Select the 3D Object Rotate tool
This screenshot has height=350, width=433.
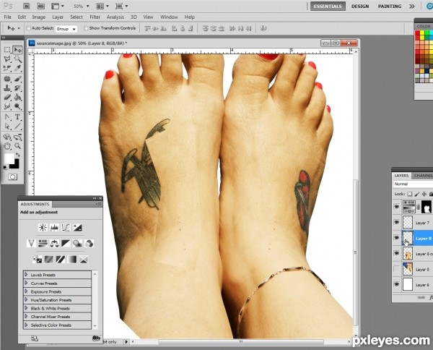[7, 137]
